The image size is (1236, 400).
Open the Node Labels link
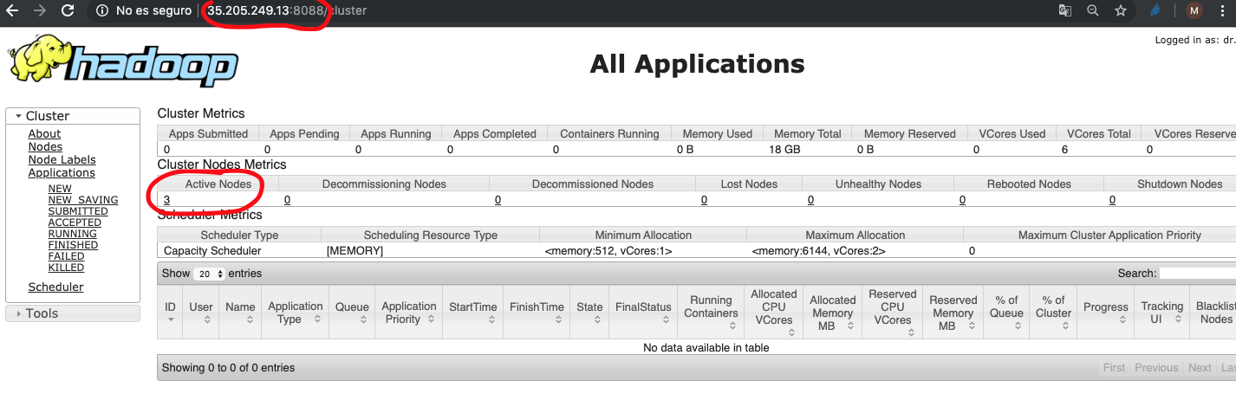[x=62, y=160]
